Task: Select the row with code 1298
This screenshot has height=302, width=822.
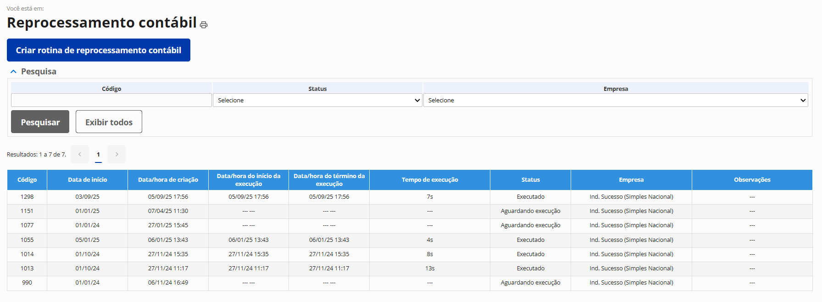Action: 27,197
